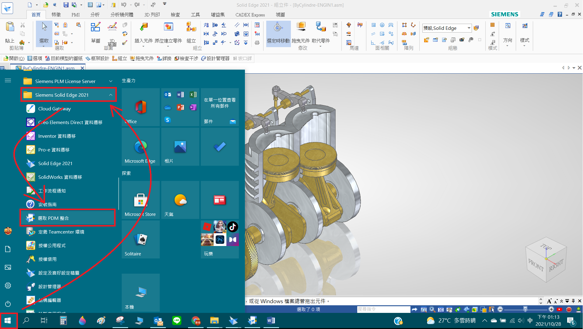Screen dimensions: 583x329
Task: Switch to the 特徵 ribbon tab
Action: 56,15
